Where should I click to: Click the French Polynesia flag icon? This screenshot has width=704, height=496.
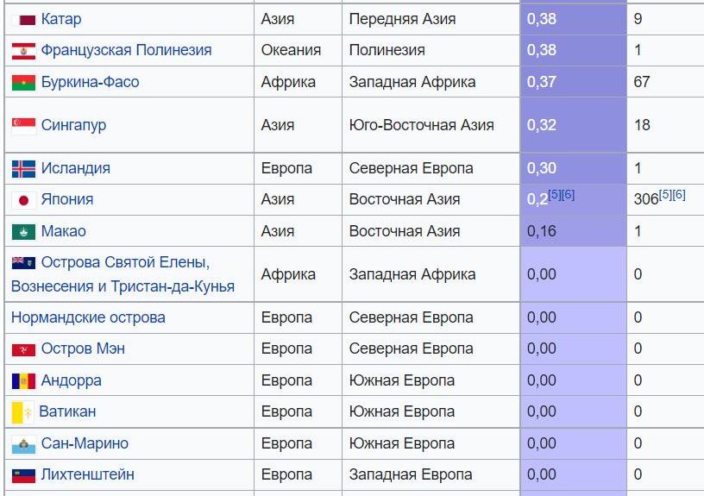pos(23,51)
